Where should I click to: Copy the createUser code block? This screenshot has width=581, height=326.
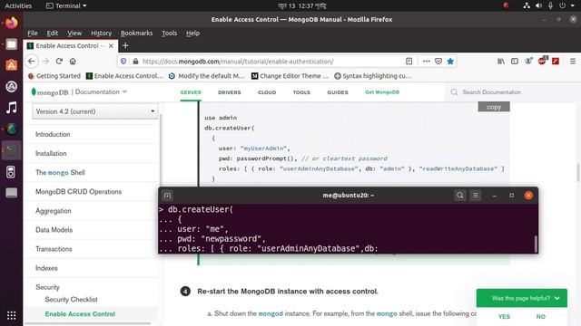(494, 107)
